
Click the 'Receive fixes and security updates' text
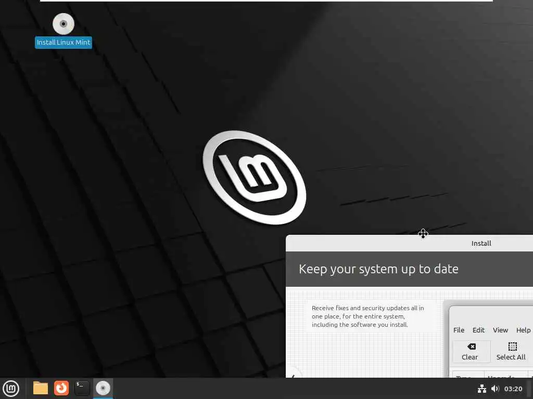368,316
